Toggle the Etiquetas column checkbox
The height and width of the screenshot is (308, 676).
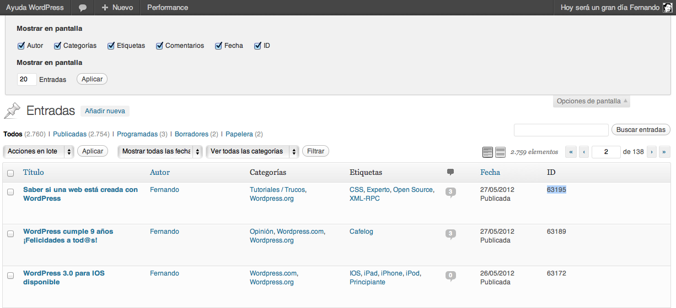coord(111,46)
